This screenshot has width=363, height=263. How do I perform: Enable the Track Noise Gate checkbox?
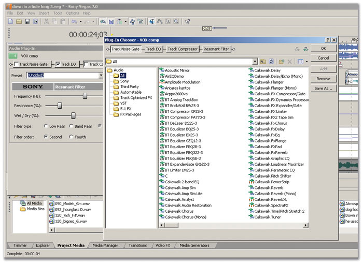tap(17, 64)
